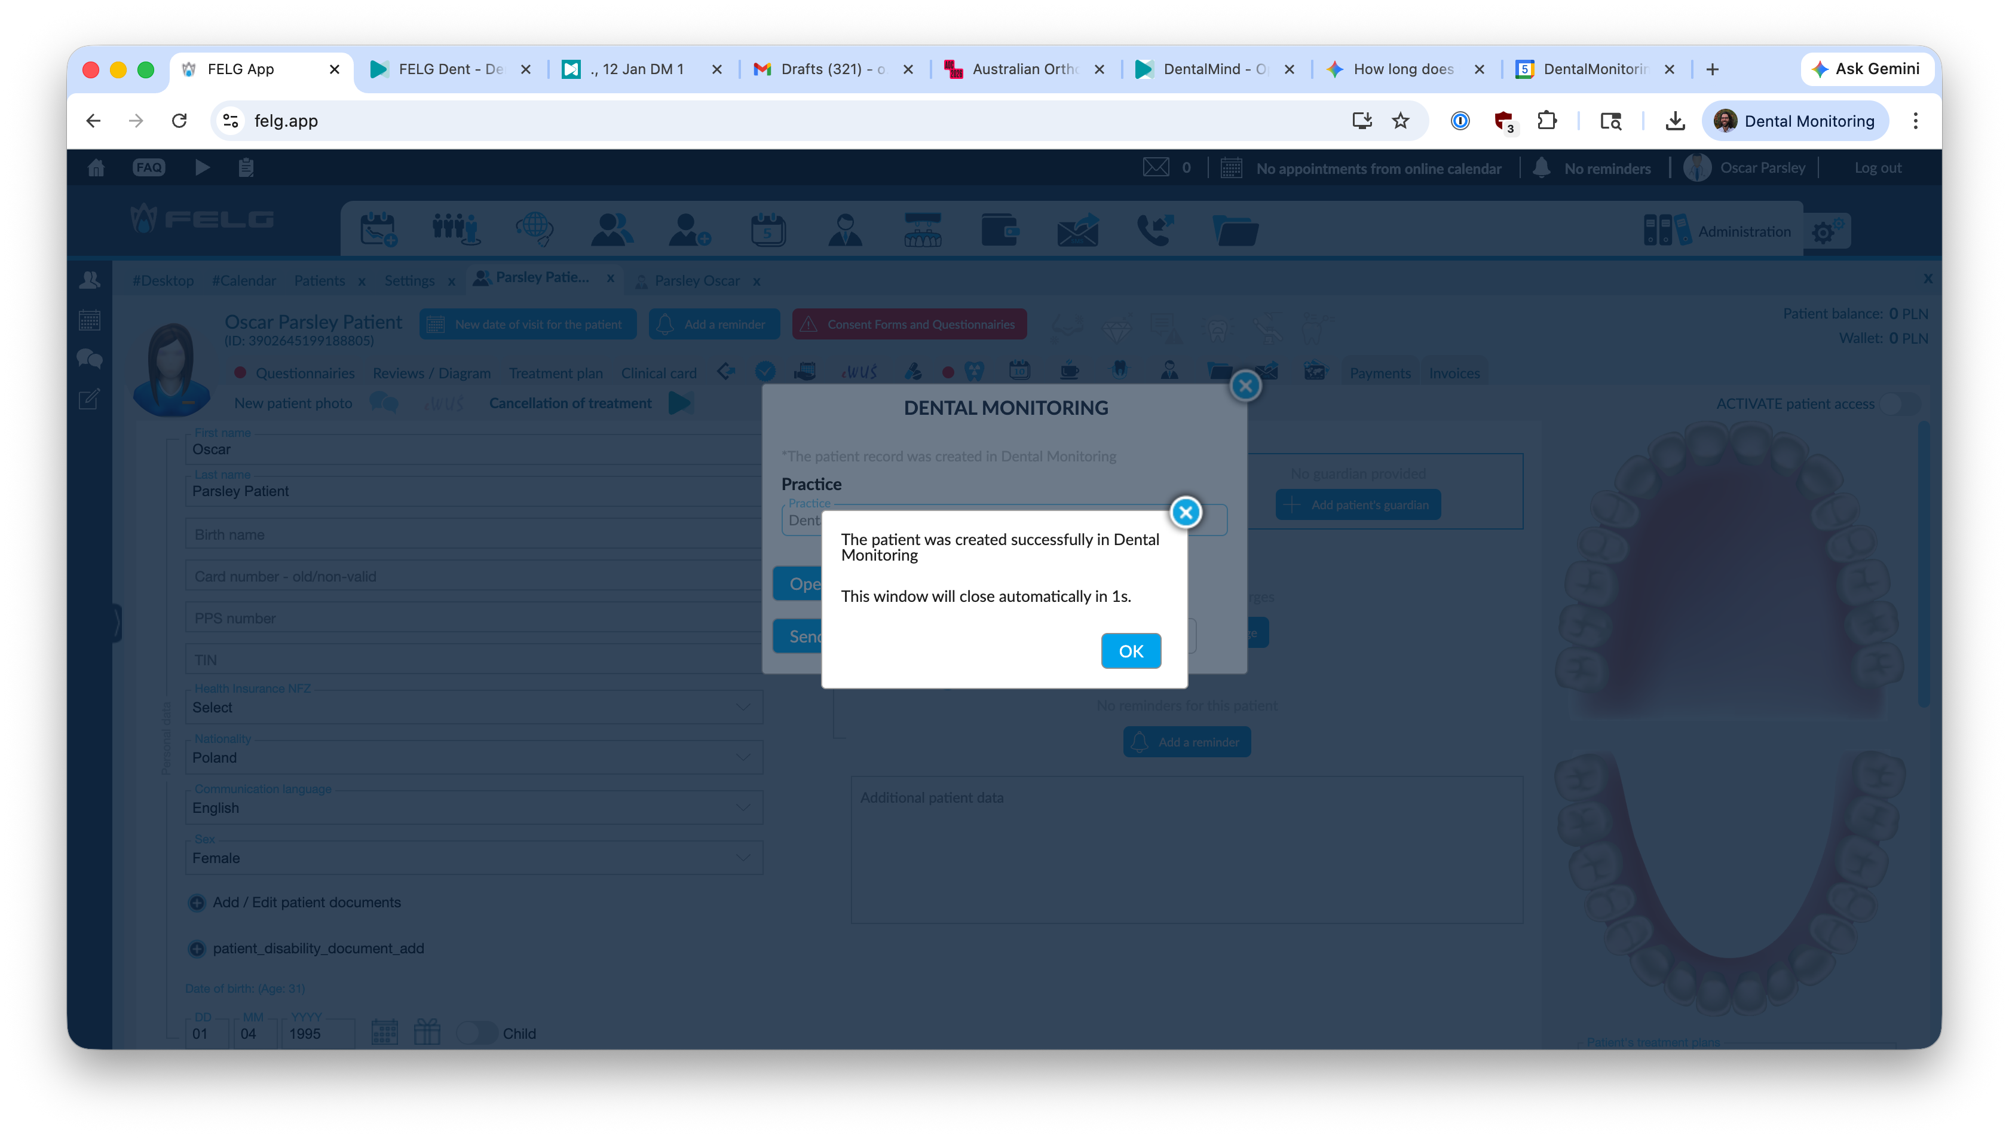Click Add a reminder button near patient name
This screenshot has height=1138, width=2009.
tap(713, 323)
